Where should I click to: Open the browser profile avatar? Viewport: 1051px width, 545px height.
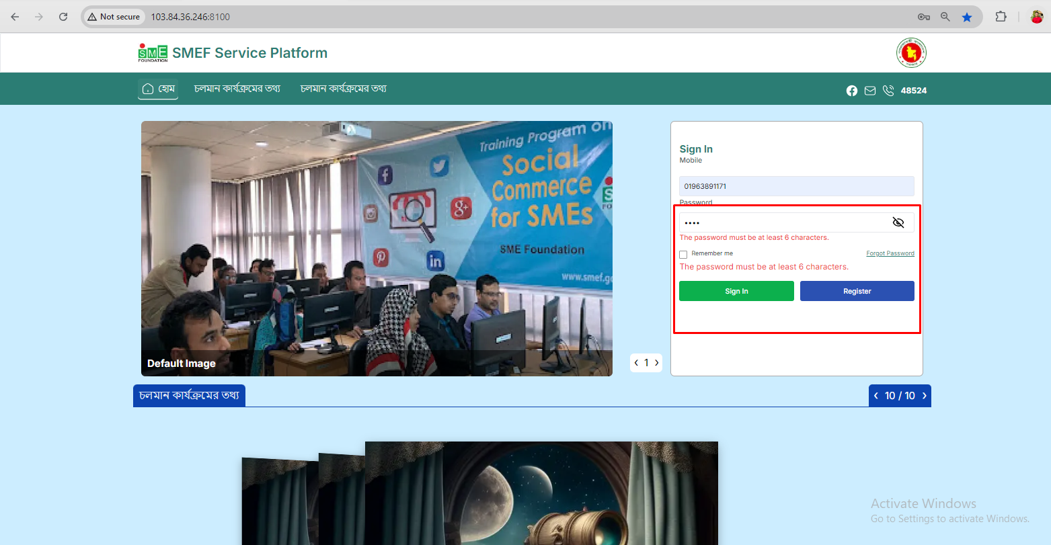click(1037, 17)
